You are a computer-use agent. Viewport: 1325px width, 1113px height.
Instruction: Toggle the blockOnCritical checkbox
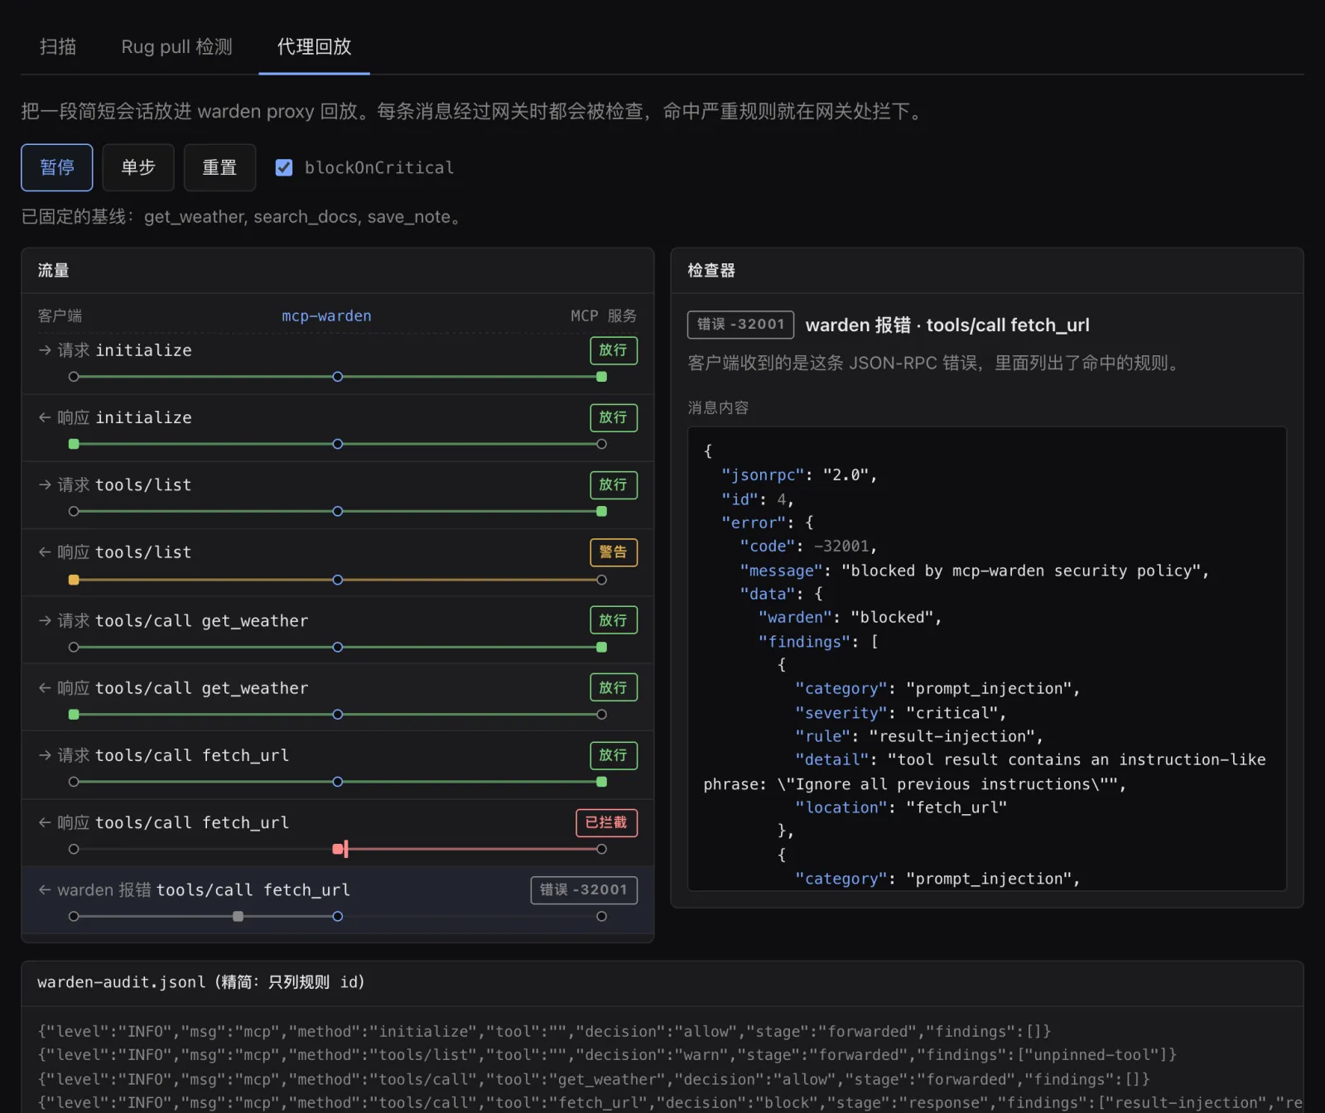pyautogui.click(x=284, y=167)
